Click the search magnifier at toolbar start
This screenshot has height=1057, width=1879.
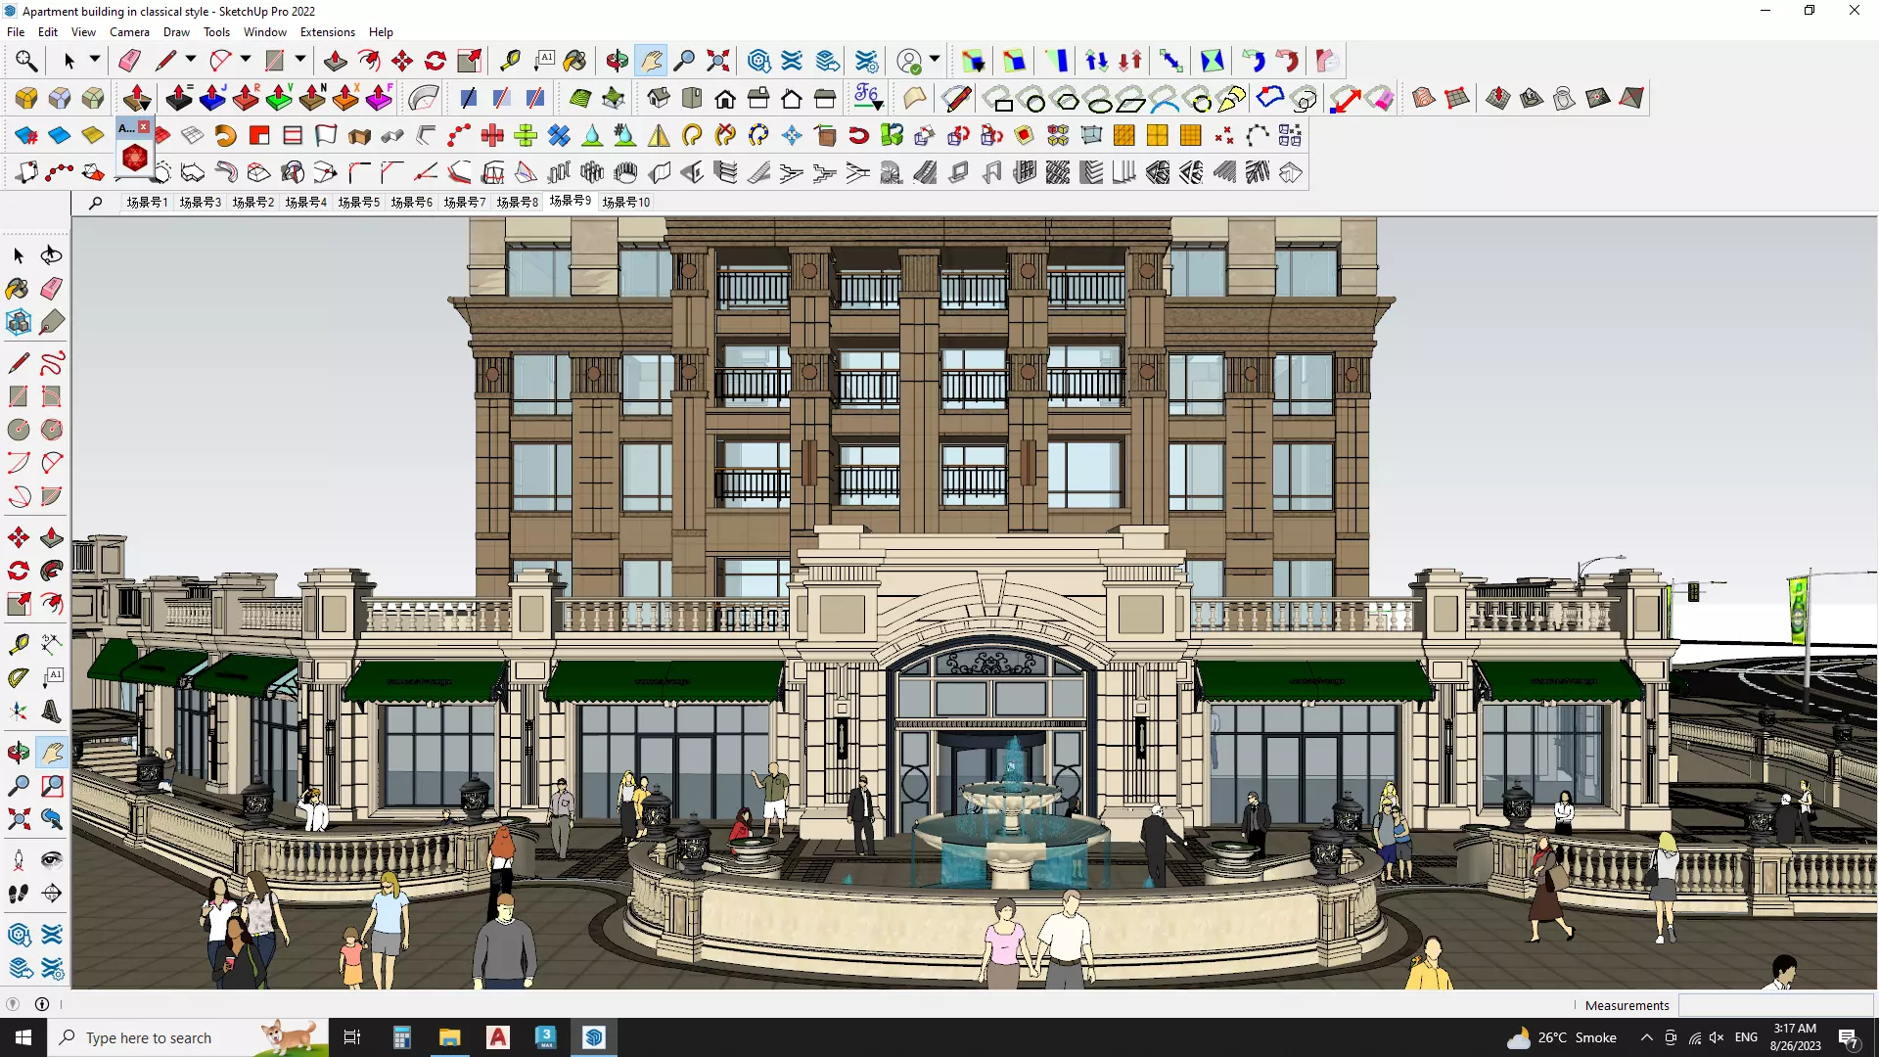point(26,61)
